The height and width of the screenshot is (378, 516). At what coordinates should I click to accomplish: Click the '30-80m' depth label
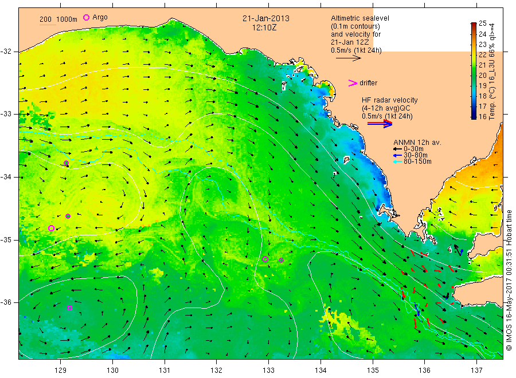(416, 155)
